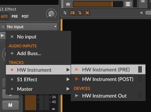Click the gray square beside Master

[x=12, y=89]
